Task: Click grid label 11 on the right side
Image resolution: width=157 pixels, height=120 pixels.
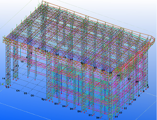Action: tap(130, 104)
